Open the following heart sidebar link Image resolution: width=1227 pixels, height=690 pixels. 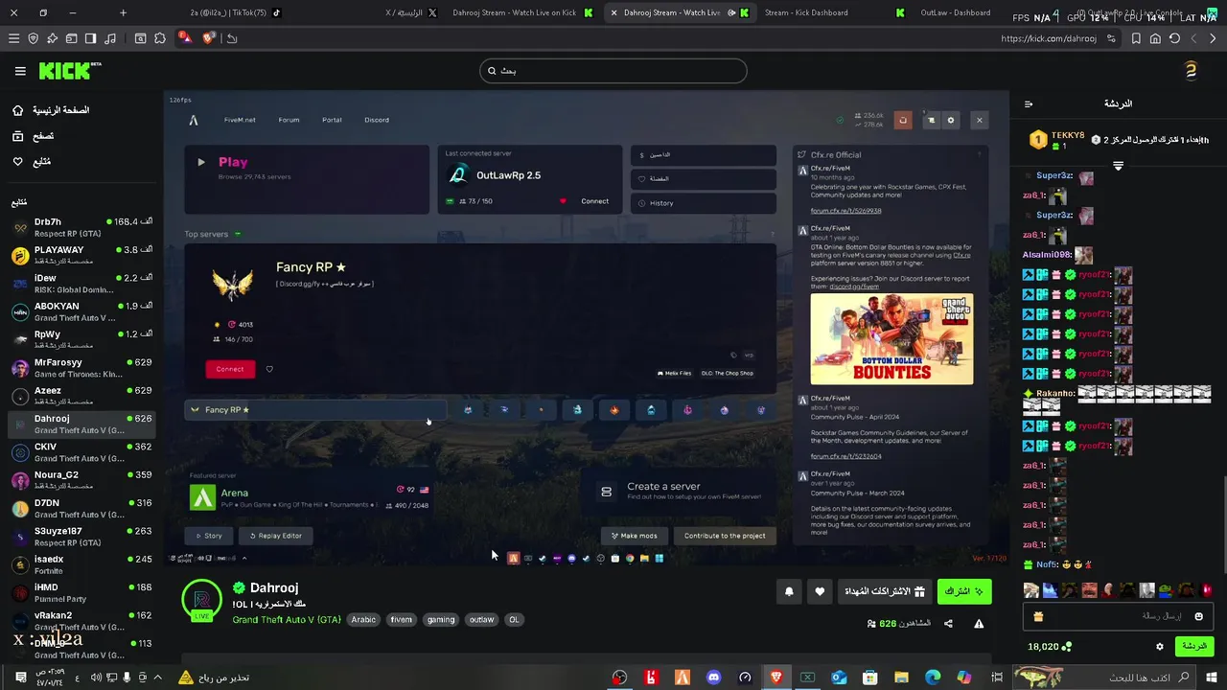click(31, 162)
